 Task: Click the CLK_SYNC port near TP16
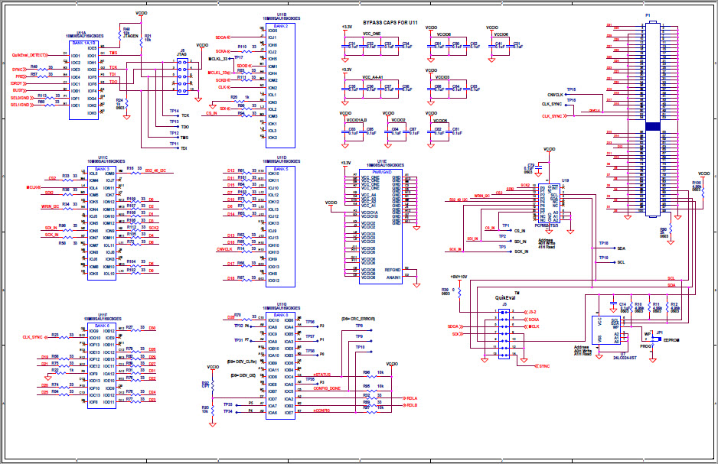click(552, 116)
